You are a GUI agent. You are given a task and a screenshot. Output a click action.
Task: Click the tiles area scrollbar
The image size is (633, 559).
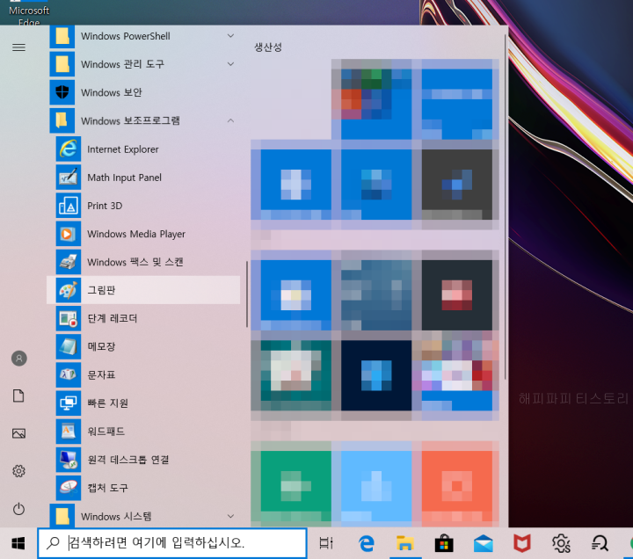(x=505, y=207)
